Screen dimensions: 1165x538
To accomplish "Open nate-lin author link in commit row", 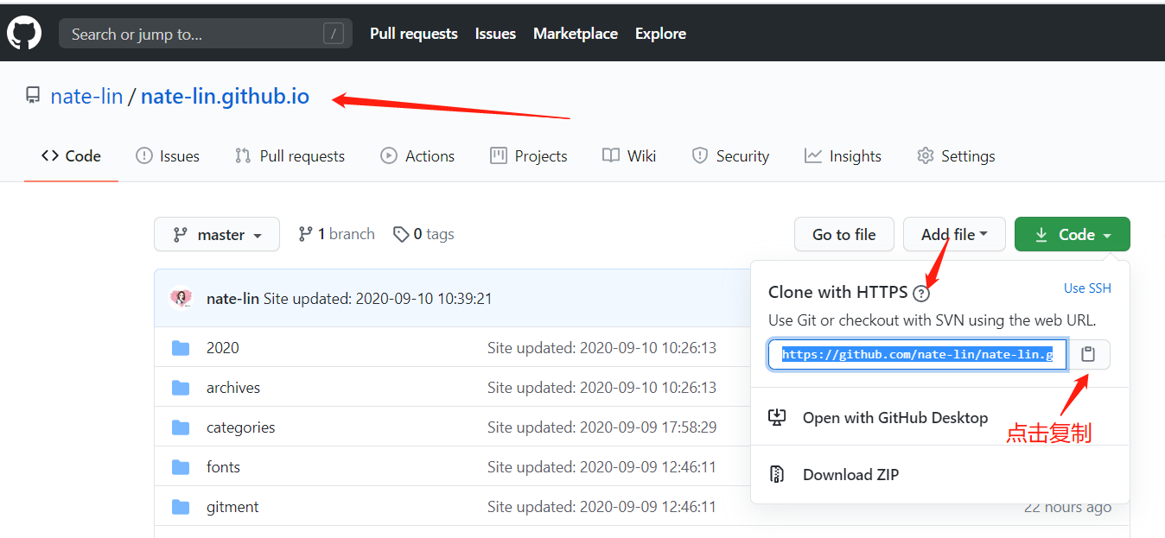I will [x=232, y=299].
